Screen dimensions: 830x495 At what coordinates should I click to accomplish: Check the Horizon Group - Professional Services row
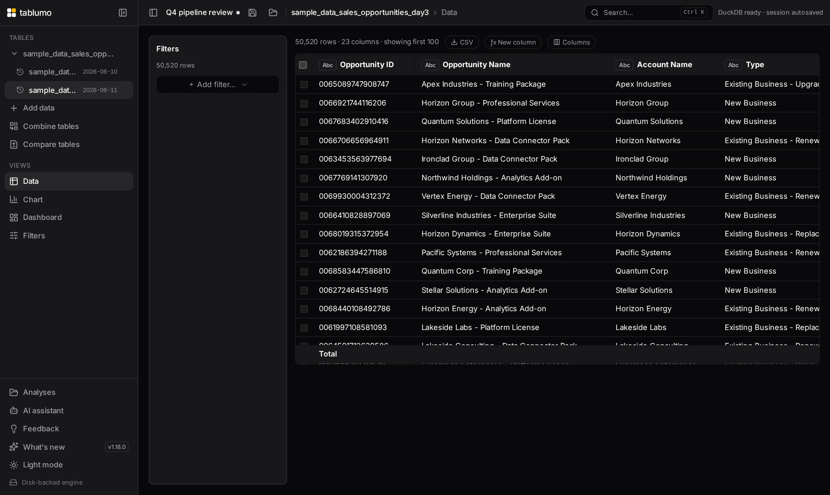pos(304,103)
